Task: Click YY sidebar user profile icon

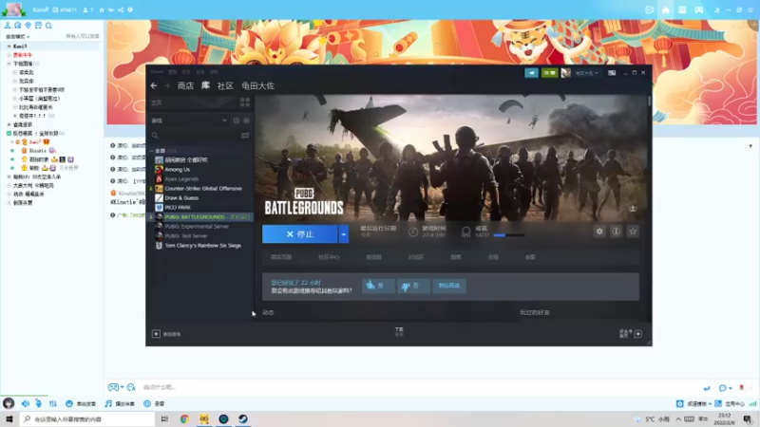Action: [x=8, y=26]
